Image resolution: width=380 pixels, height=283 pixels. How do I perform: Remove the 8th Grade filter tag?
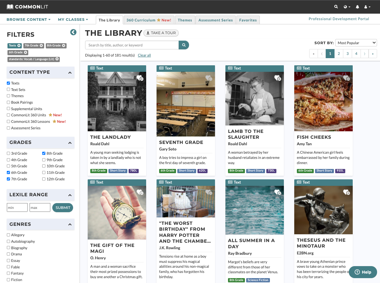tap(63, 45)
